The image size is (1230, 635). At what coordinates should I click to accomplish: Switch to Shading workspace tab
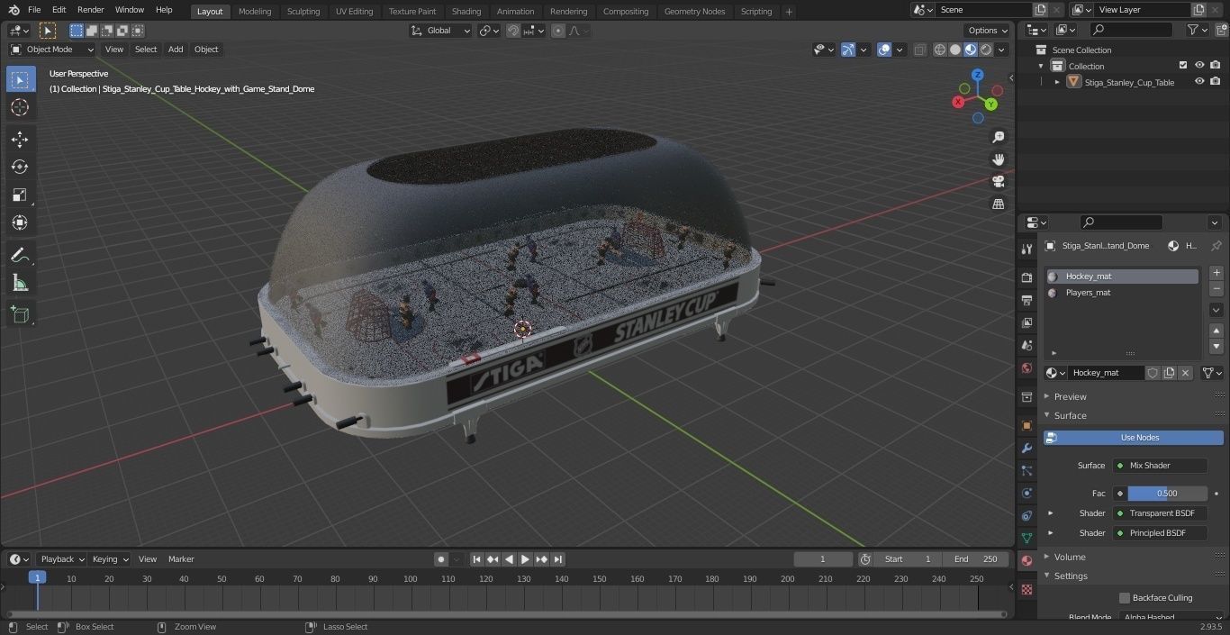click(x=466, y=11)
